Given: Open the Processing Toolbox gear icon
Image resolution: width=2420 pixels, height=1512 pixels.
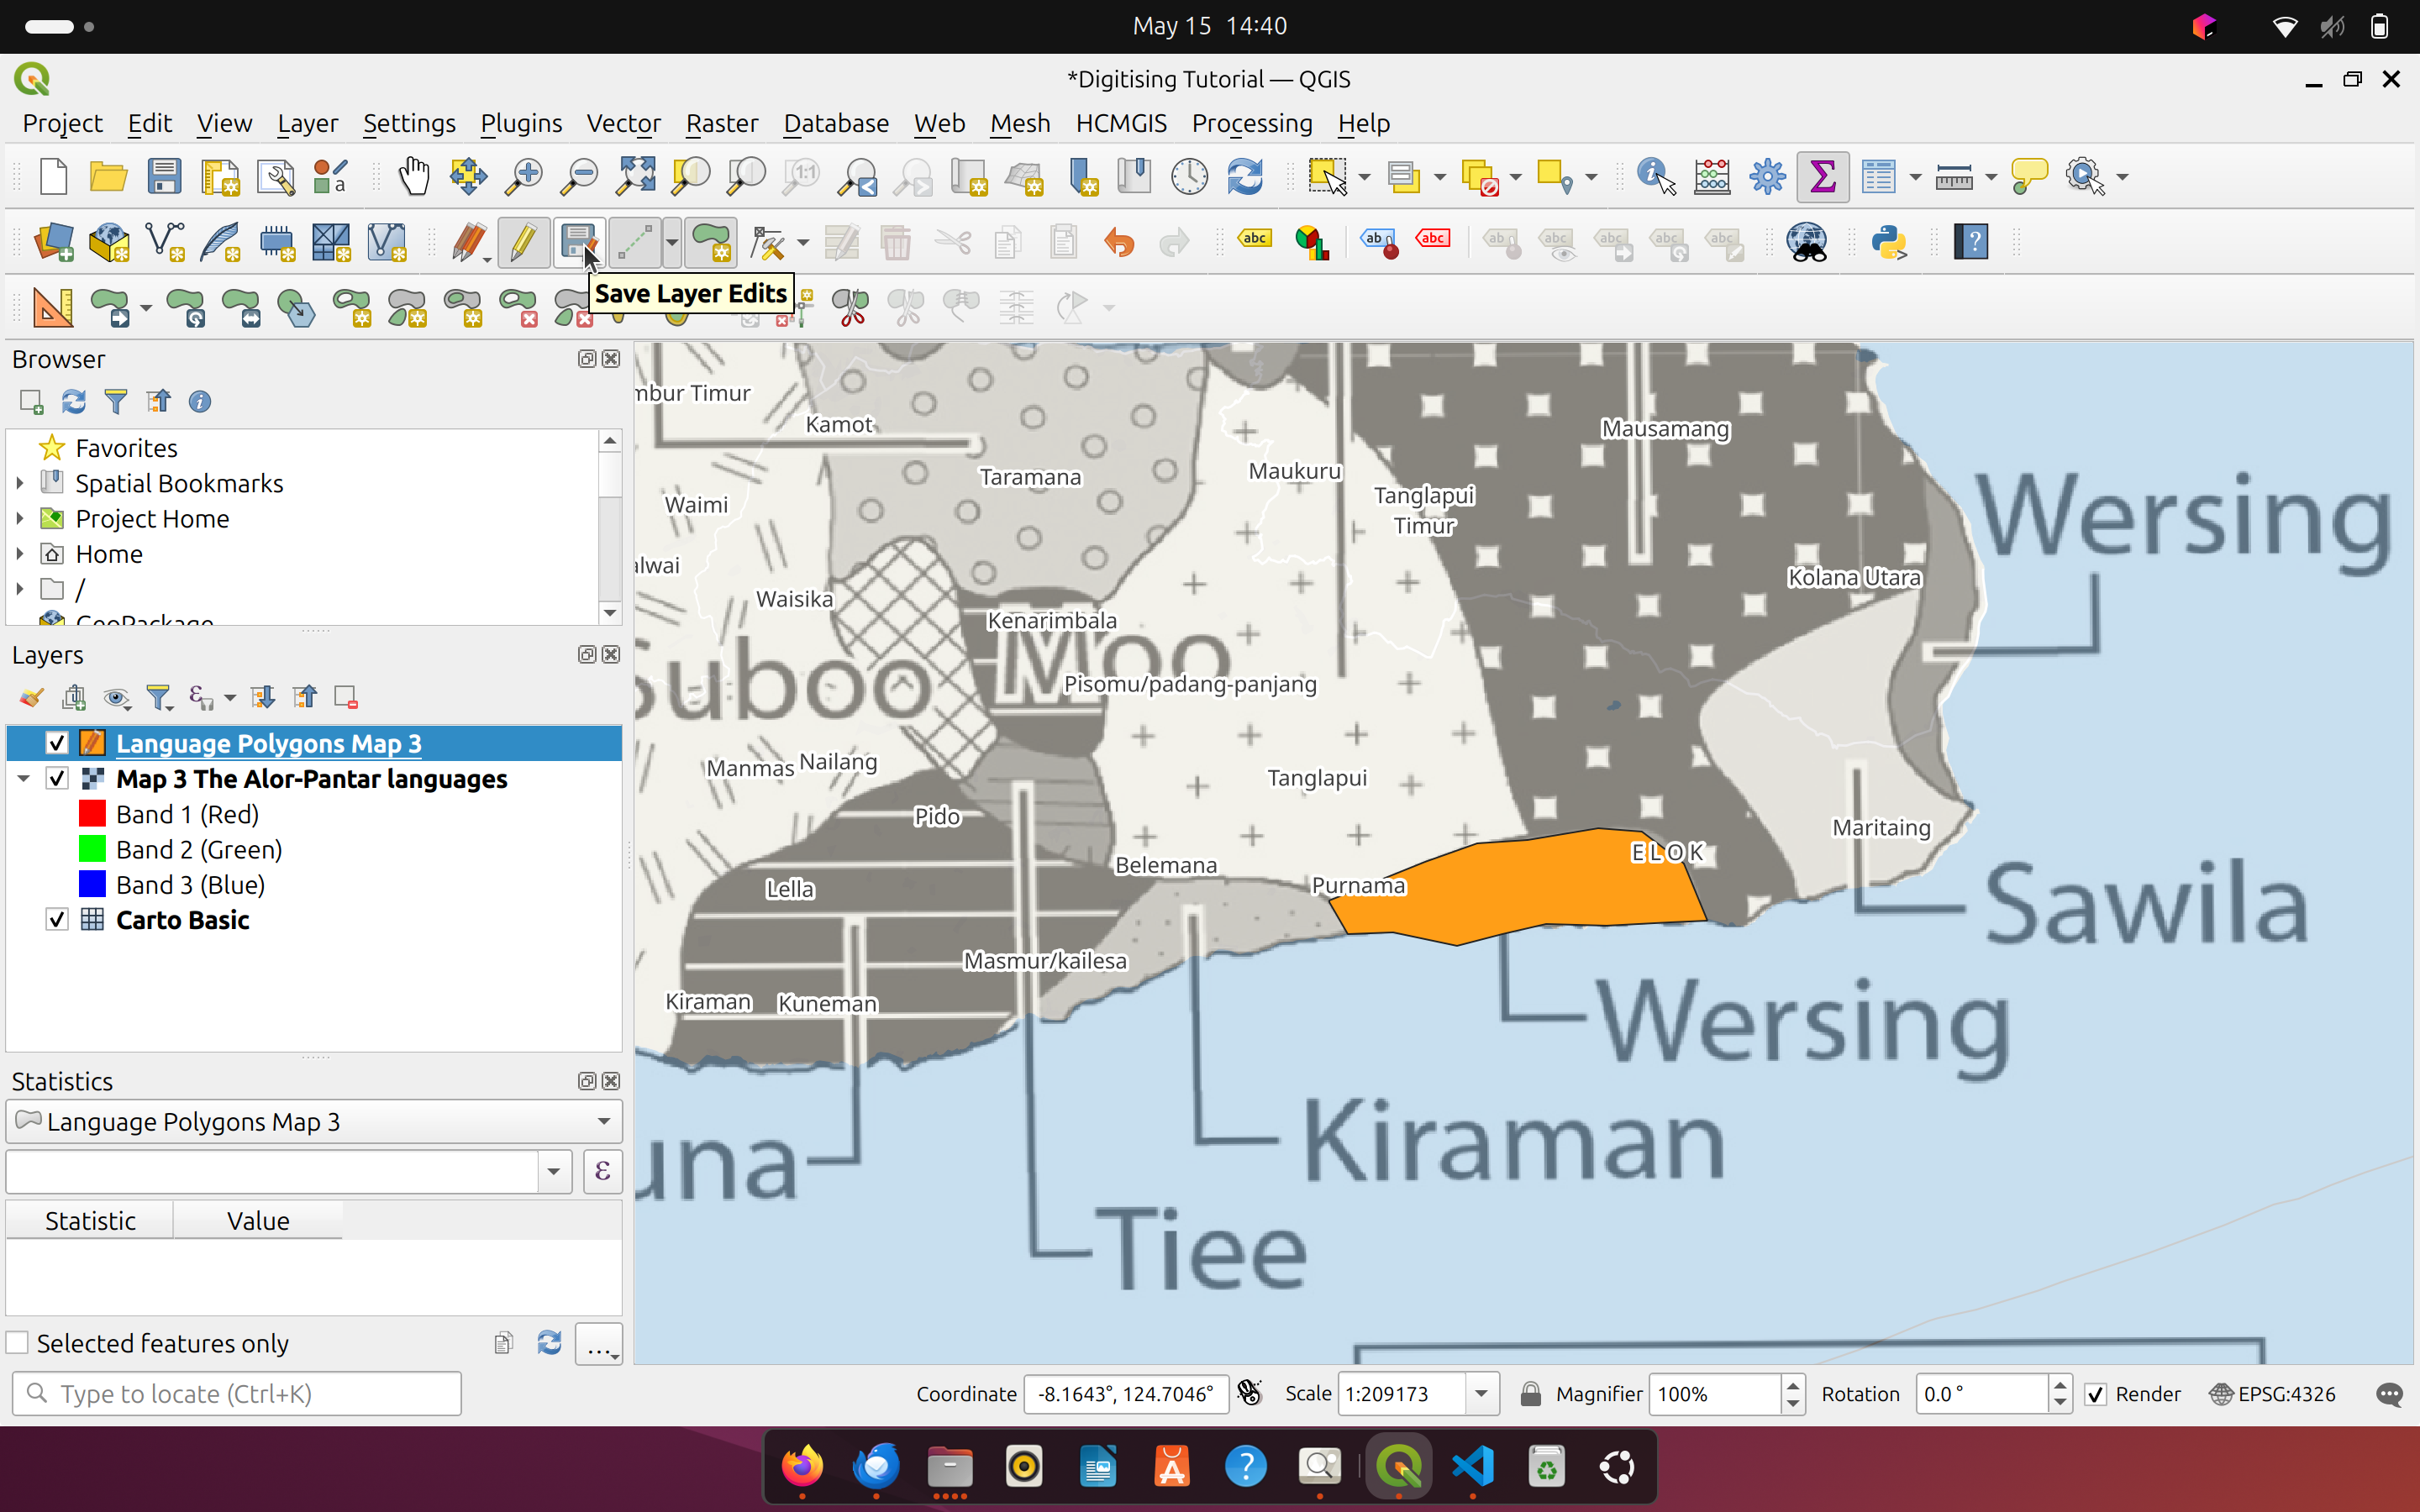Looking at the screenshot, I should tap(1767, 177).
